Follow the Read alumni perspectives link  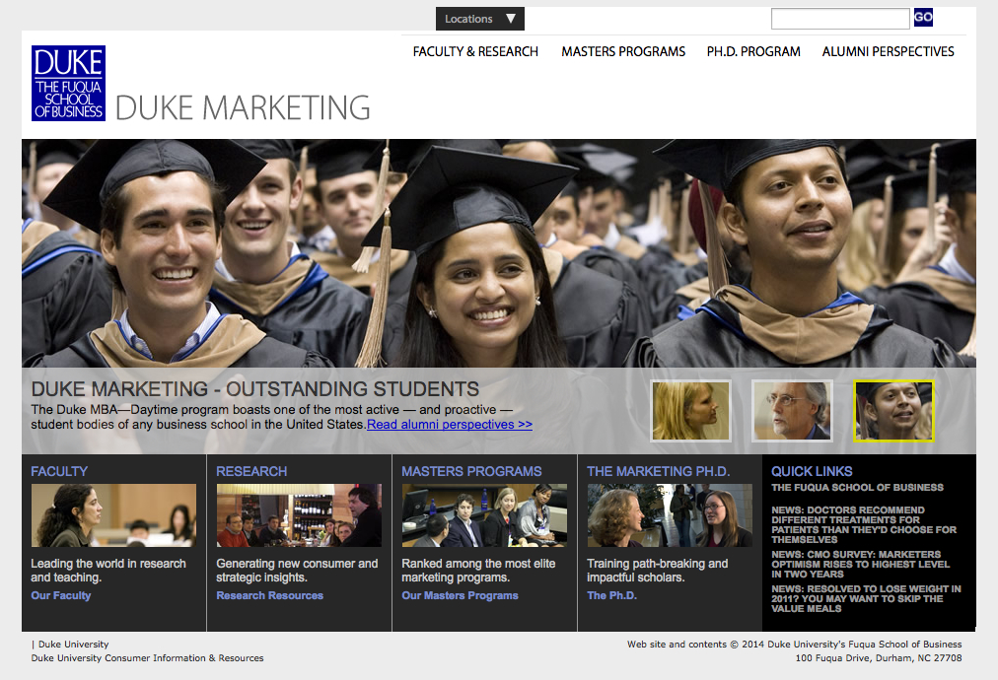(x=450, y=425)
